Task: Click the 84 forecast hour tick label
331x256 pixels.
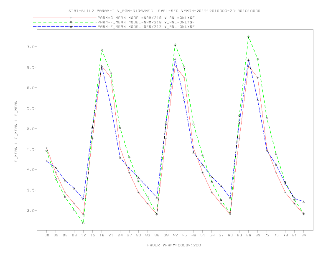Action: point(303,235)
